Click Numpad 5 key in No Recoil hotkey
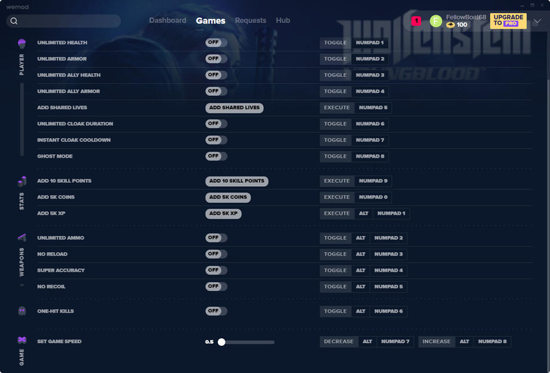The image size is (550, 373). [x=388, y=287]
